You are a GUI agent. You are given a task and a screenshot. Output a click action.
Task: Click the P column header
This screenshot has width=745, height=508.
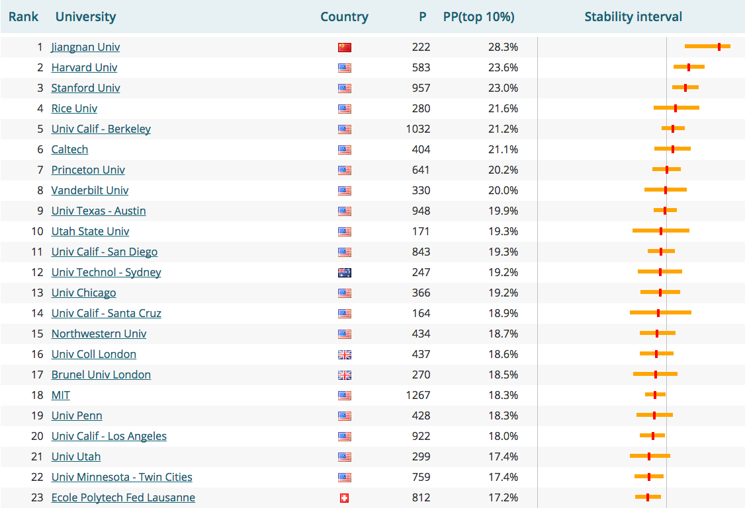(x=422, y=17)
